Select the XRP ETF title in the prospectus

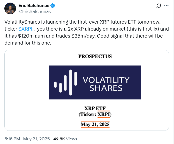pyautogui.click(x=95, y=108)
